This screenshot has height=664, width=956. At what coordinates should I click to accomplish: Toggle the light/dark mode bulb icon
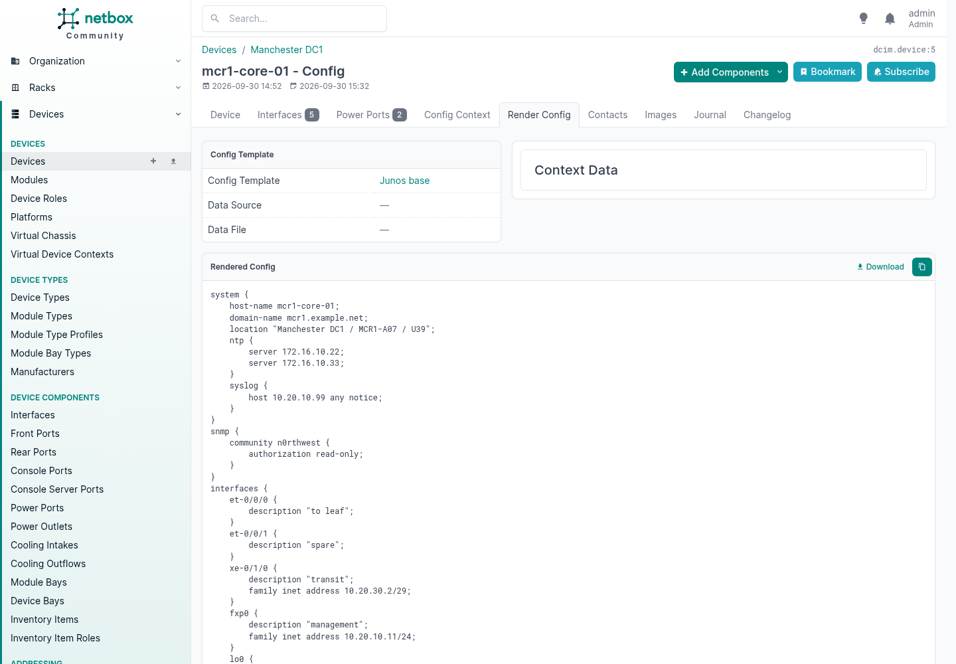(x=863, y=19)
